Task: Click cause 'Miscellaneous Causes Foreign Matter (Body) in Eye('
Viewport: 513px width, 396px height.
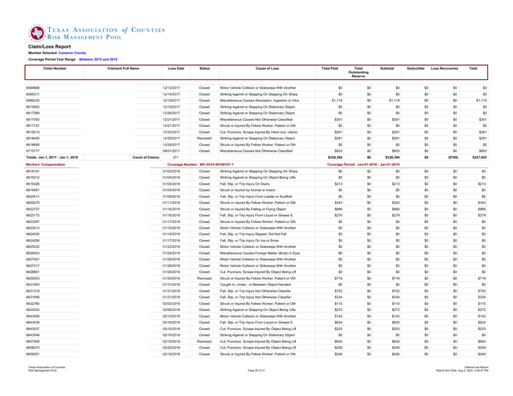Action: pyautogui.click(x=260, y=253)
